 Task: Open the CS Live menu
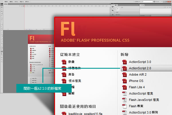(x=156, y=1)
